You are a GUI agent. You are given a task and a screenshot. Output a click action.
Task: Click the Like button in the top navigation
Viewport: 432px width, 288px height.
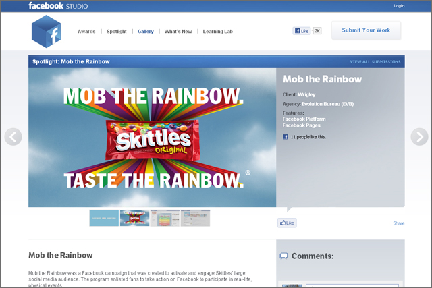click(x=302, y=31)
